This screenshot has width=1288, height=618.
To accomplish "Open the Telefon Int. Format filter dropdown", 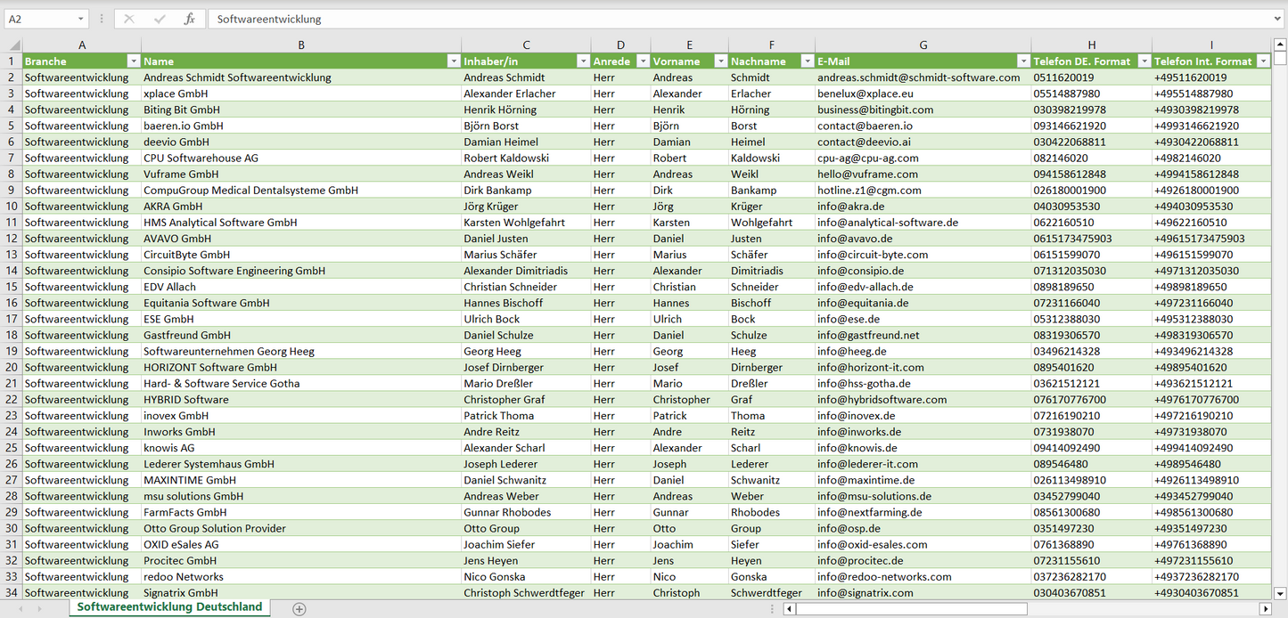I will click(x=1262, y=61).
